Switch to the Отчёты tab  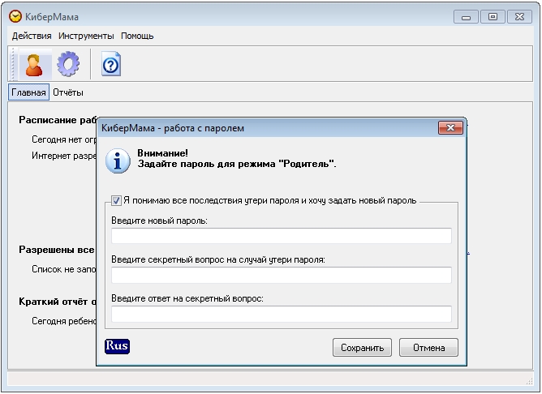[68, 92]
